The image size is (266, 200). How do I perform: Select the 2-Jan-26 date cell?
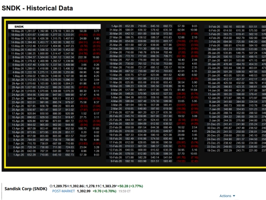pos(214,120)
